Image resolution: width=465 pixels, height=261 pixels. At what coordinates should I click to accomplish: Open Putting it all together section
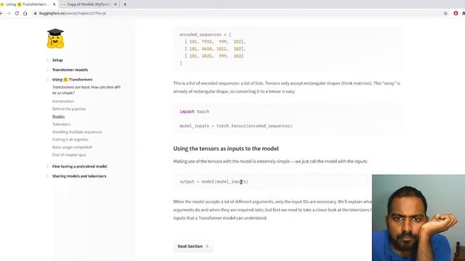pyautogui.click(x=70, y=139)
